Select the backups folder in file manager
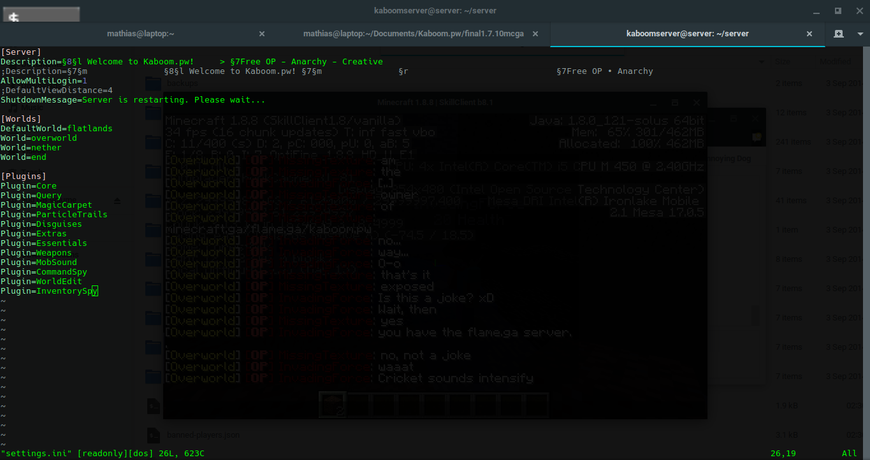The image size is (870, 460). (x=182, y=83)
